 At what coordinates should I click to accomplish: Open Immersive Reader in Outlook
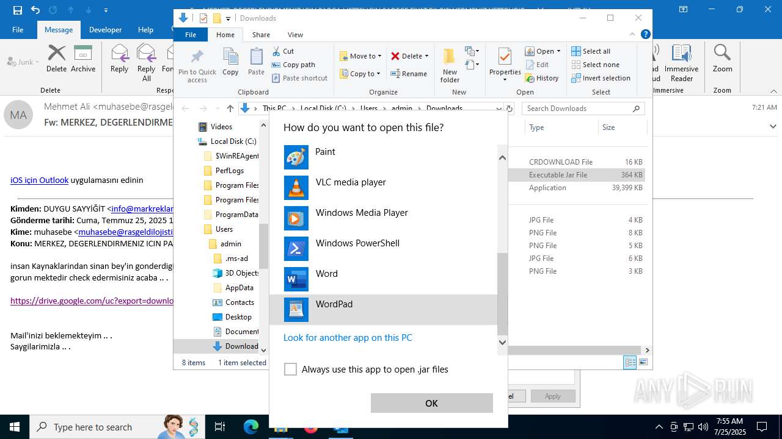[681, 63]
